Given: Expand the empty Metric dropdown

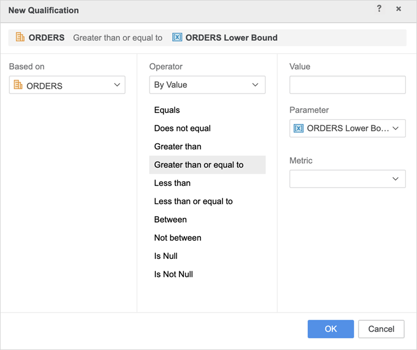Looking at the screenshot, I should (395, 179).
